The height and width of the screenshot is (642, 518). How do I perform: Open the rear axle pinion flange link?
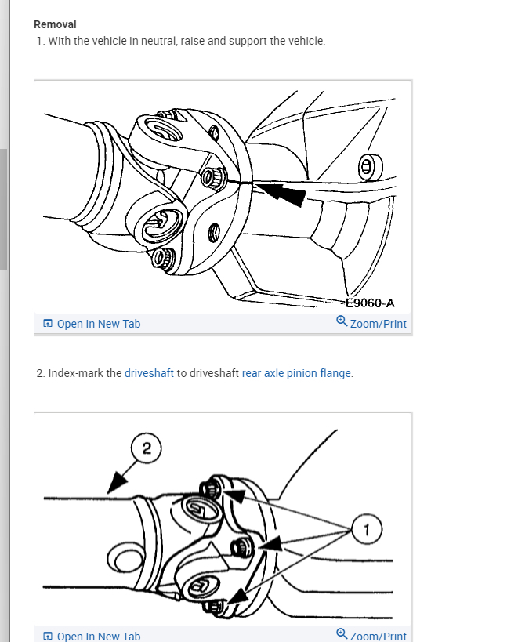[x=297, y=373]
